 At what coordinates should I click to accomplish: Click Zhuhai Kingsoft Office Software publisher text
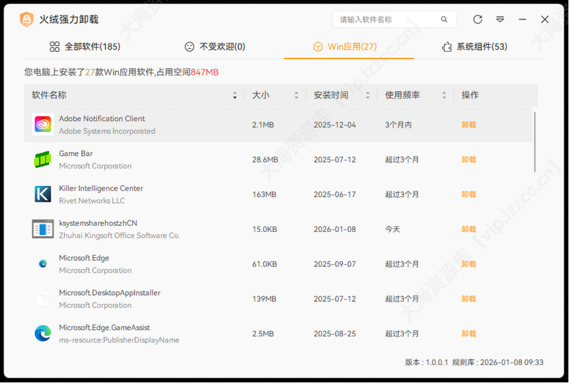pos(119,236)
